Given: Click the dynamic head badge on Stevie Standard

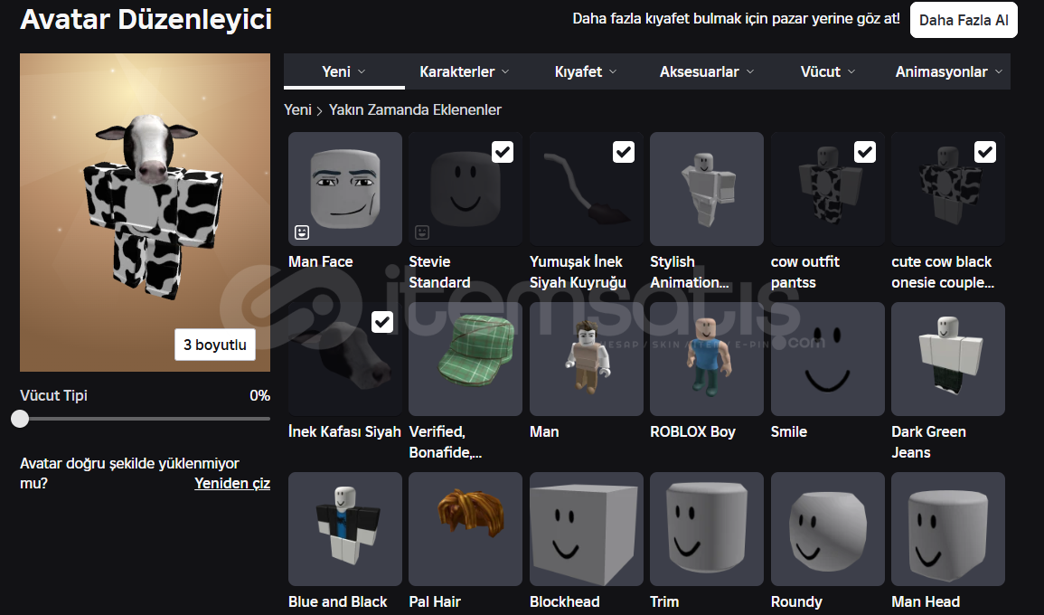Looking at the screenshot, I should (x=422, y=232).
